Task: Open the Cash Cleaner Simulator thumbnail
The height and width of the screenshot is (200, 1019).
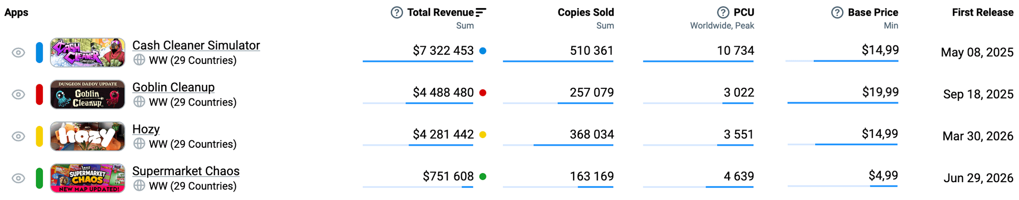Action: 88,52
